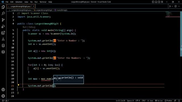Open notifications bell
Image resolution: width=182 pixels, height=102 pixels.
(x=179, y=101)
